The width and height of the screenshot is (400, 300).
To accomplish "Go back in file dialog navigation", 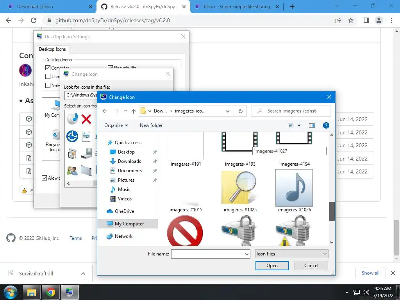I will point(105,111).
